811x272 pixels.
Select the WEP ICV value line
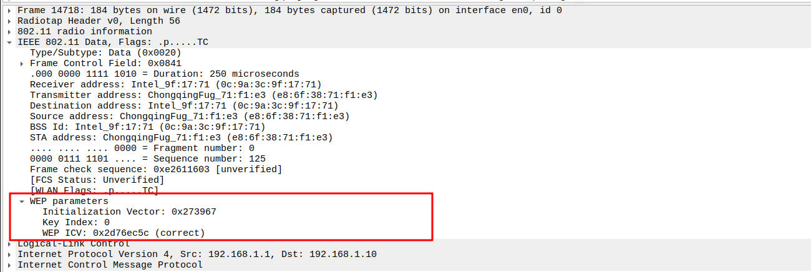coord(124,233)
